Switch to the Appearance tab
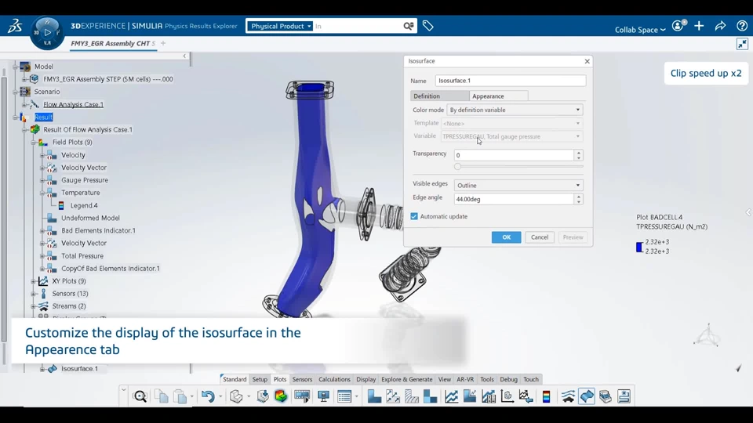 click(498, 96)
